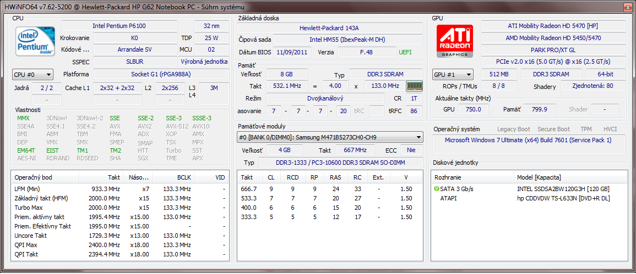Click the VID column header
Image resolution: width=636 pixels, height=274 pixels.
[211, 177]
